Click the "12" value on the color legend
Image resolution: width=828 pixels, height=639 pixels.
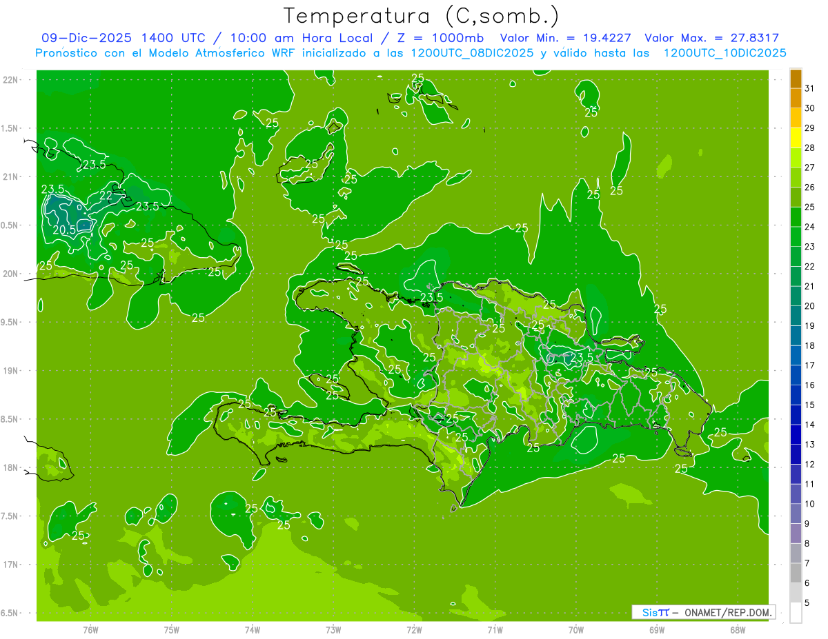point(810,464)
